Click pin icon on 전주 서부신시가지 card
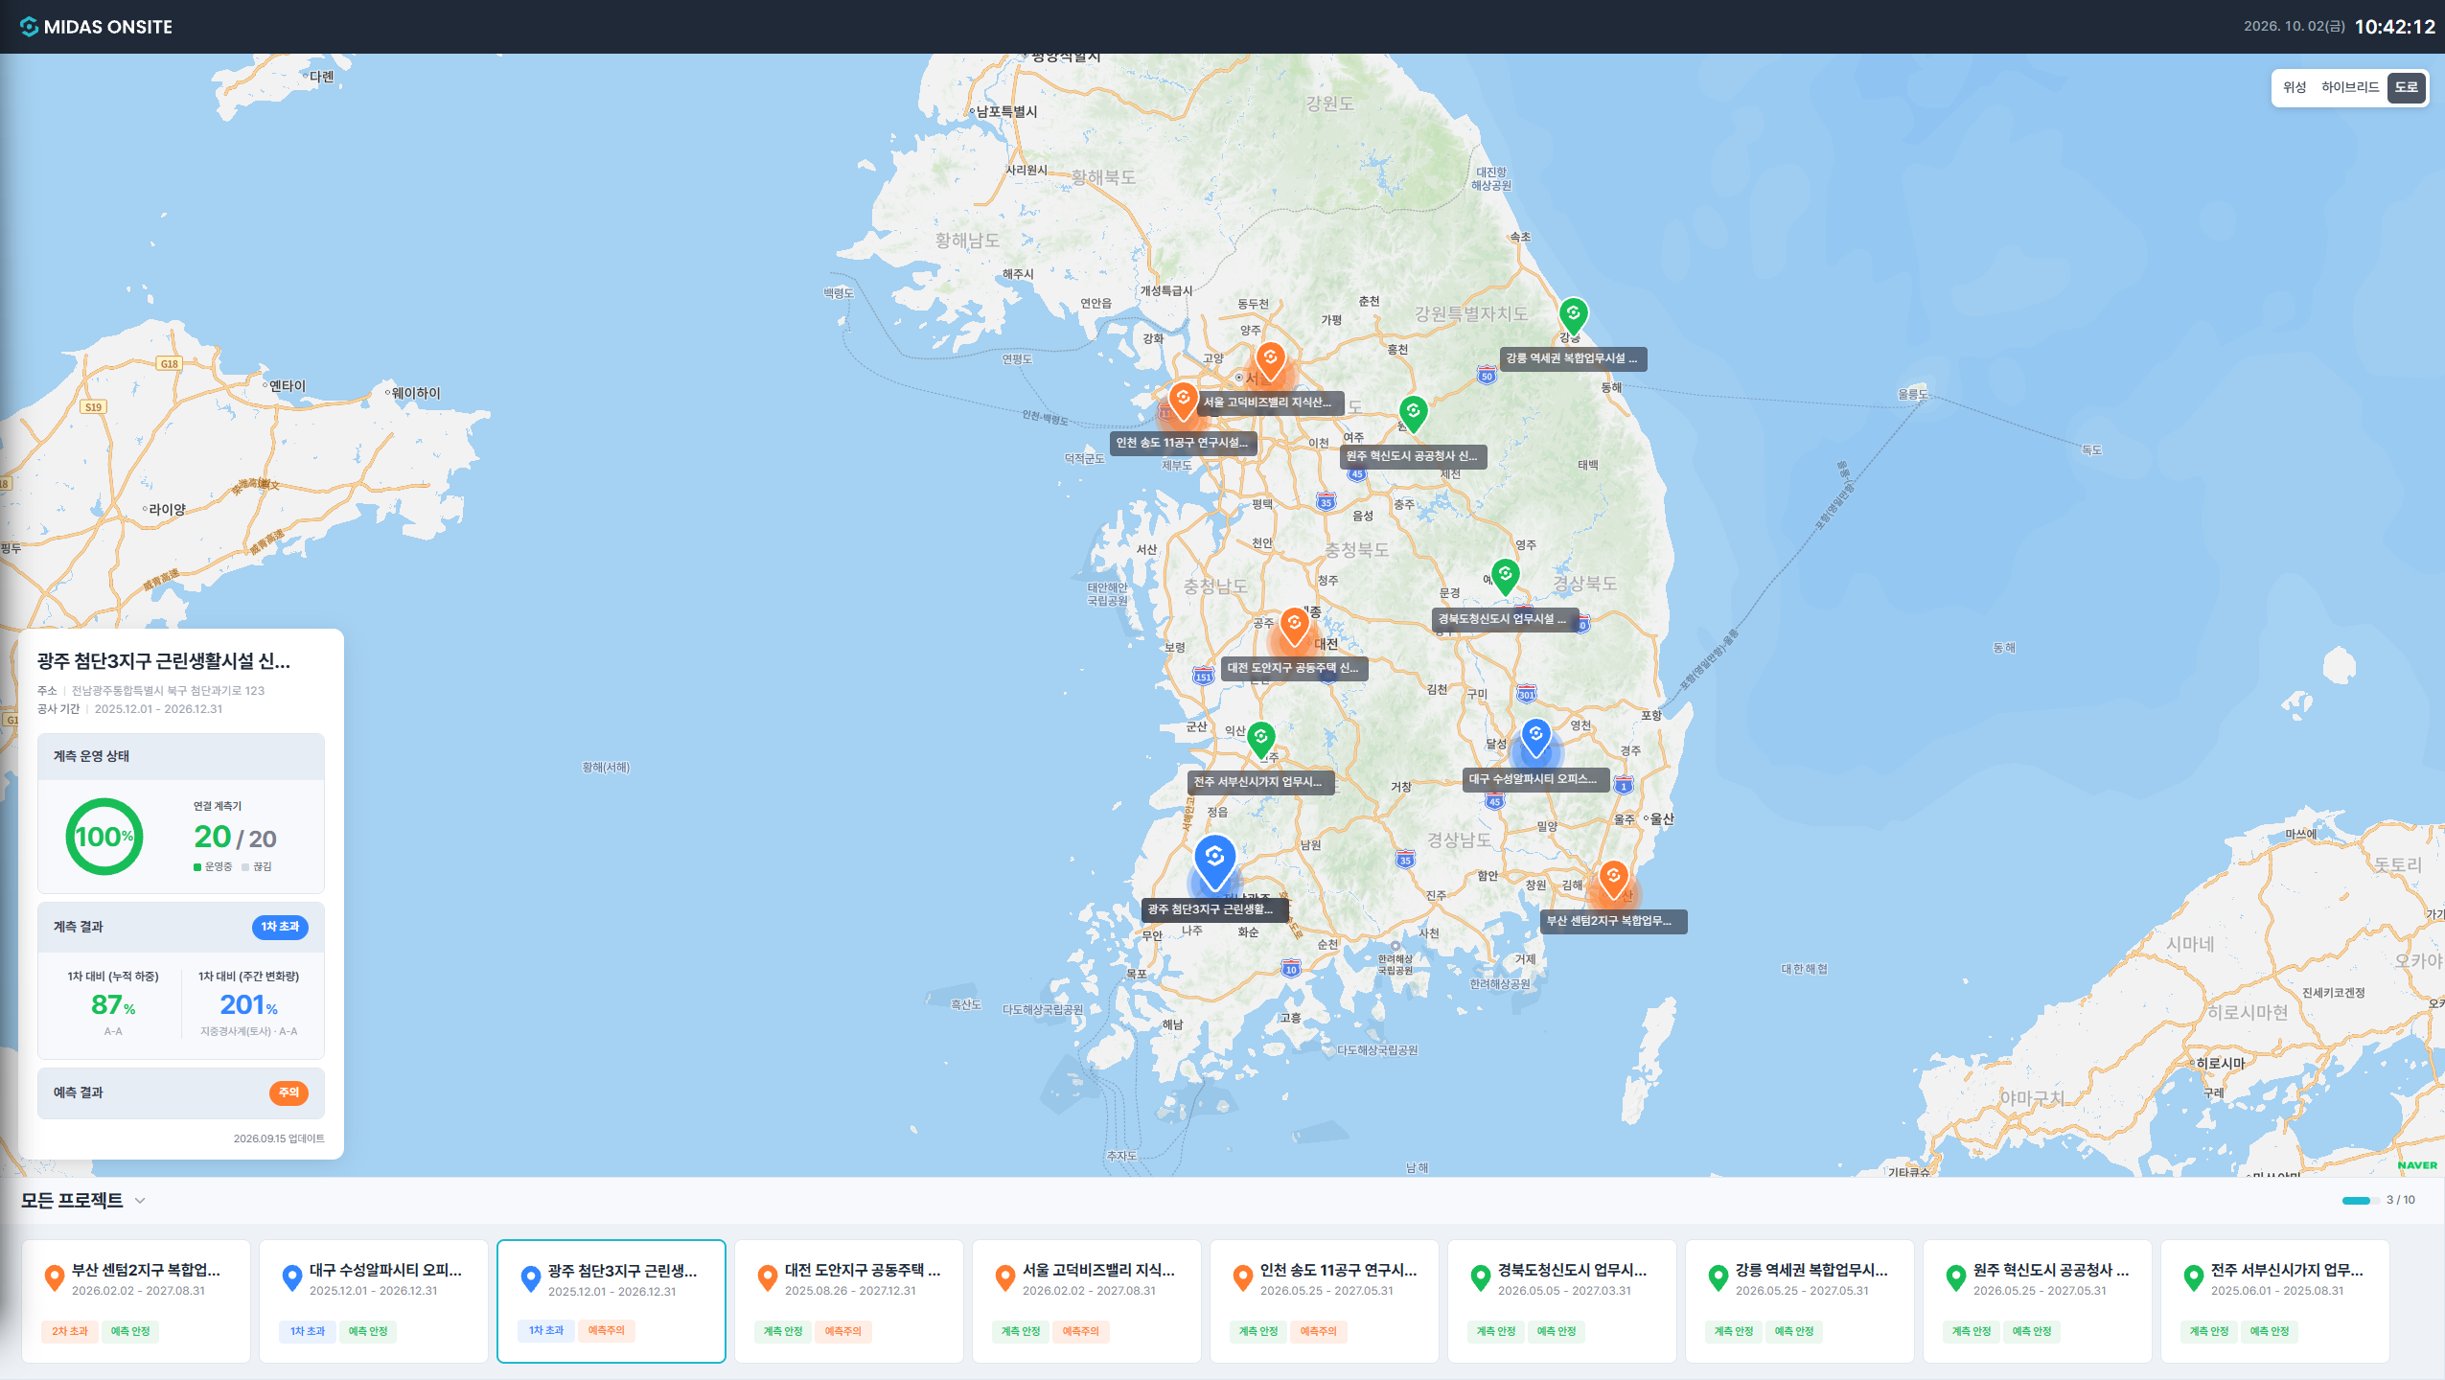This screenshot has height=1380, width=2445. [x=2194, y=1277]
